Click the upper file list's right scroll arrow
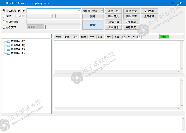Screen dimensions: 186x133 coord(178,72)
